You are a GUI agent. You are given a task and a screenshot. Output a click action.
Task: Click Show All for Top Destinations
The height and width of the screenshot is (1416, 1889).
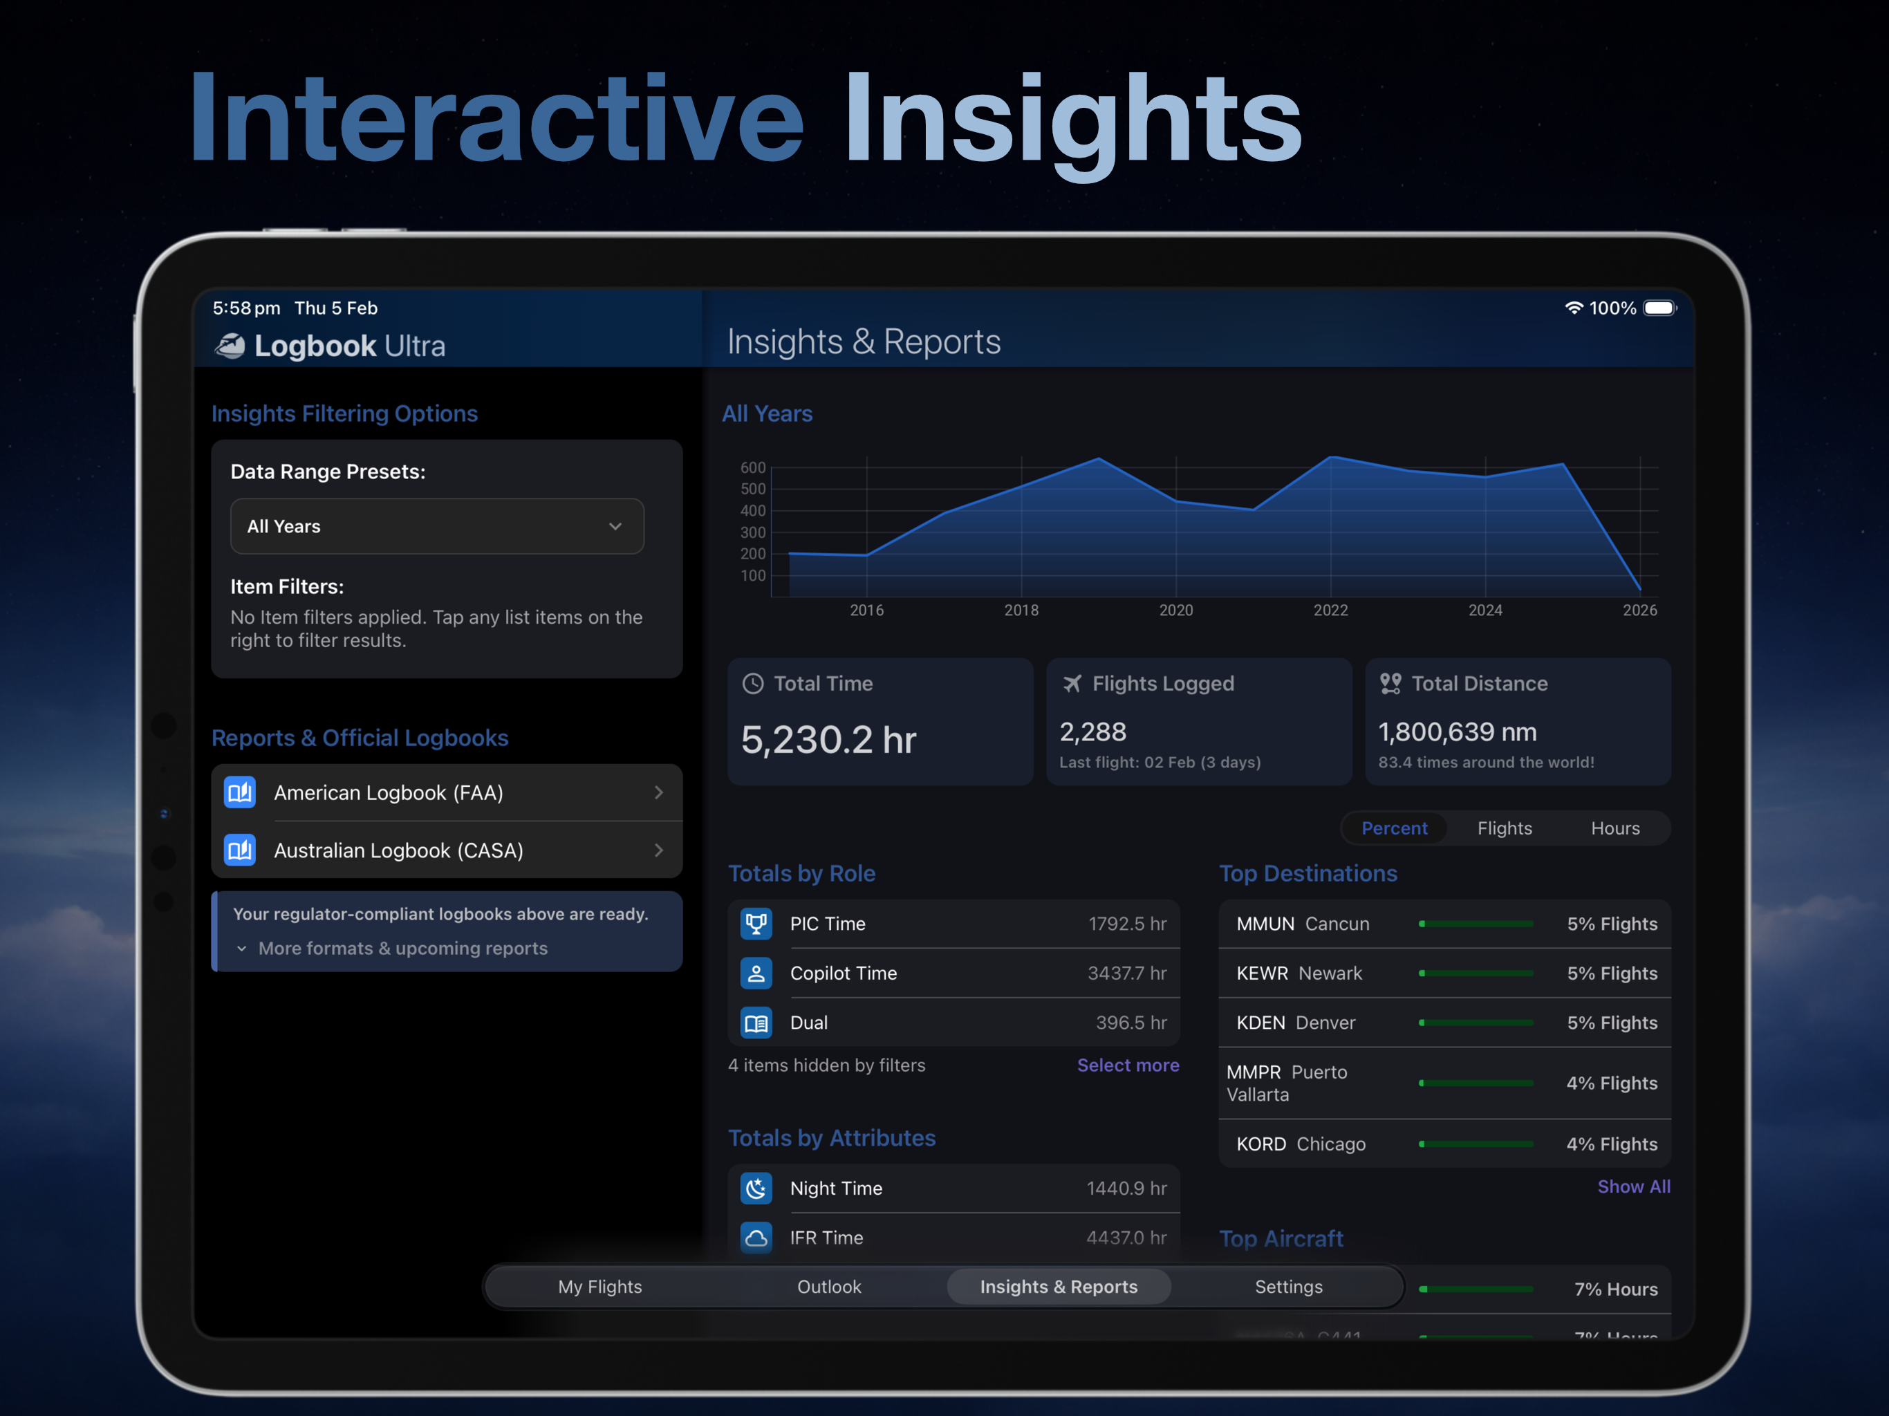click(1634, 1187)
